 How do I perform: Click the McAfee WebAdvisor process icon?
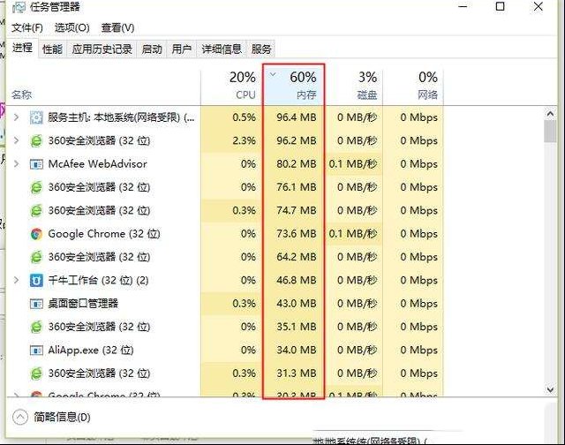coord(36,164)
